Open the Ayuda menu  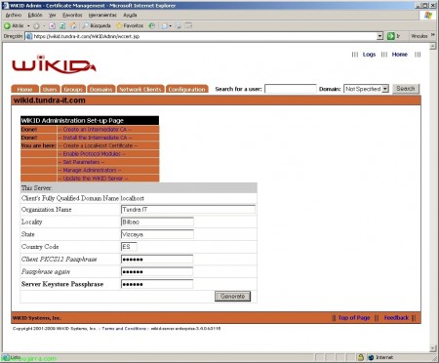(130, 15)
